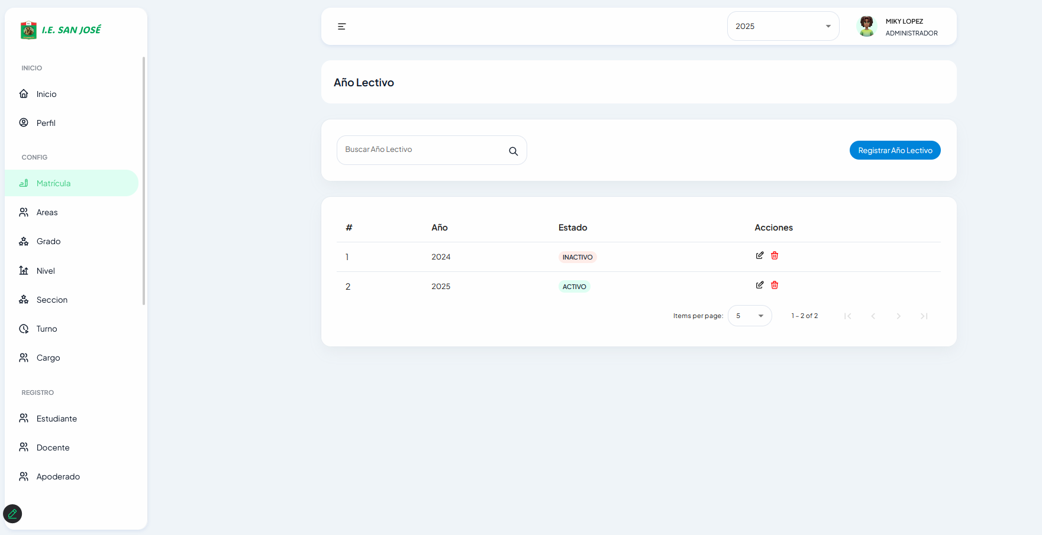Go to Estudiante in the sidebar
This screenshot has width=1042, height=535.
57,419
